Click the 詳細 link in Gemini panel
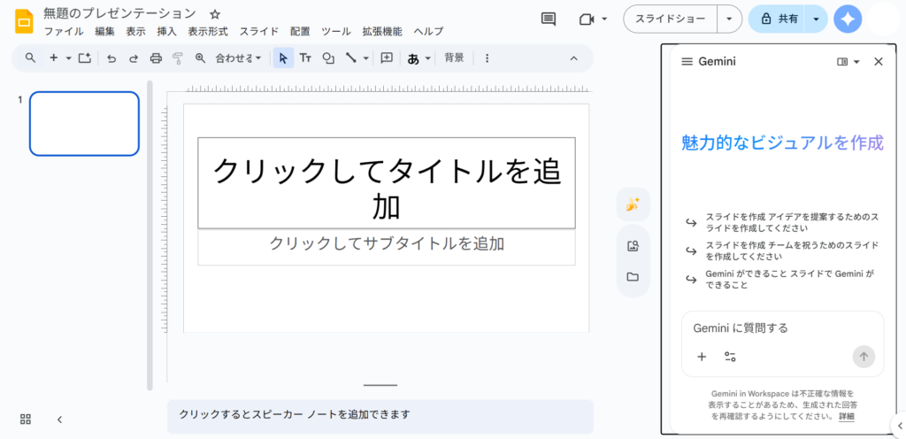The image size is (906, 439). click(847, 416)
